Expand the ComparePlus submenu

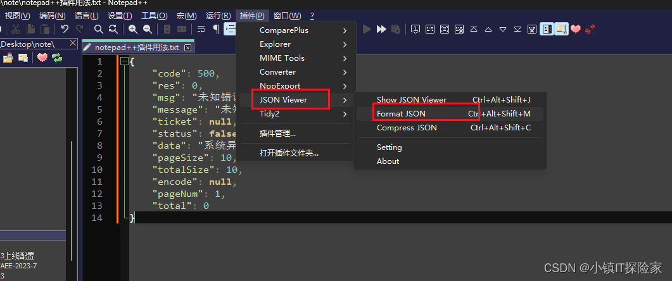point(296,30)
